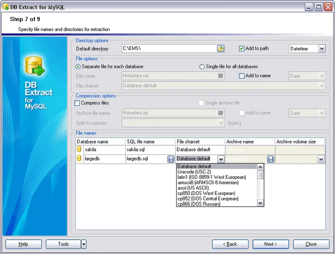Click the SQL file name column header
Image resolution: width=335 pixels, height=254 pixels.
150,142
